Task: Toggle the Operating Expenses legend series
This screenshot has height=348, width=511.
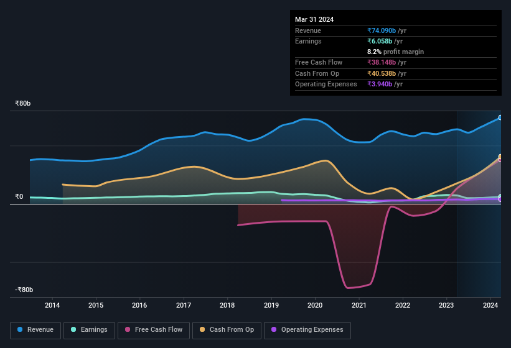Action: click(307, 330)
